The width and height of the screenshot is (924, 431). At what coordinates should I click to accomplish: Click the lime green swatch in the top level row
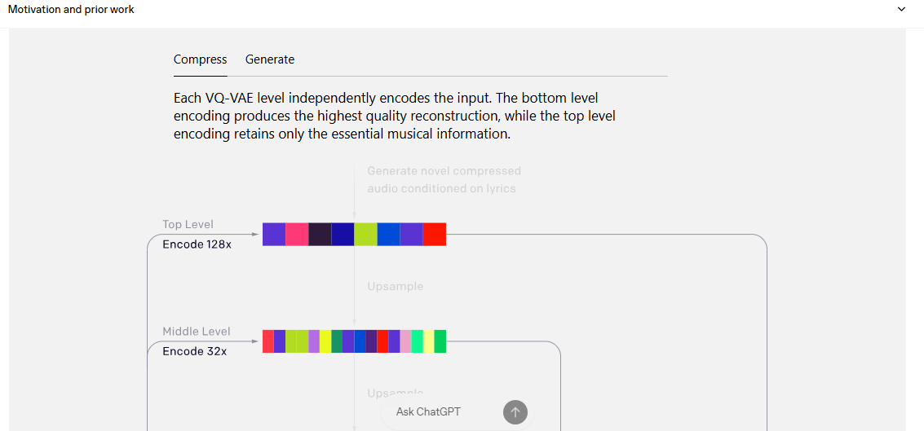pos(365,235)
